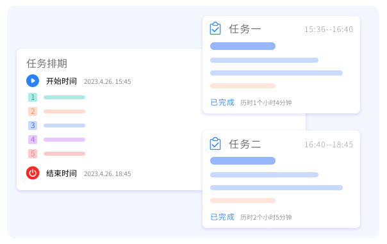Click the clipboard check icon for 任务二
387x244 pixels.
tap(215, 143)
